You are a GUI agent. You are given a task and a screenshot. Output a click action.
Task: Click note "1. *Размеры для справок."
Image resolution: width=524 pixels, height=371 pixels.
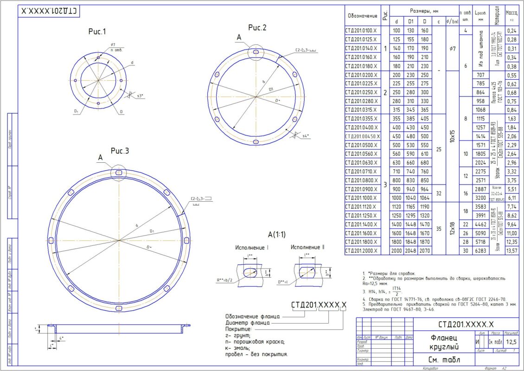pyautogui.click(x=390, y=274)
